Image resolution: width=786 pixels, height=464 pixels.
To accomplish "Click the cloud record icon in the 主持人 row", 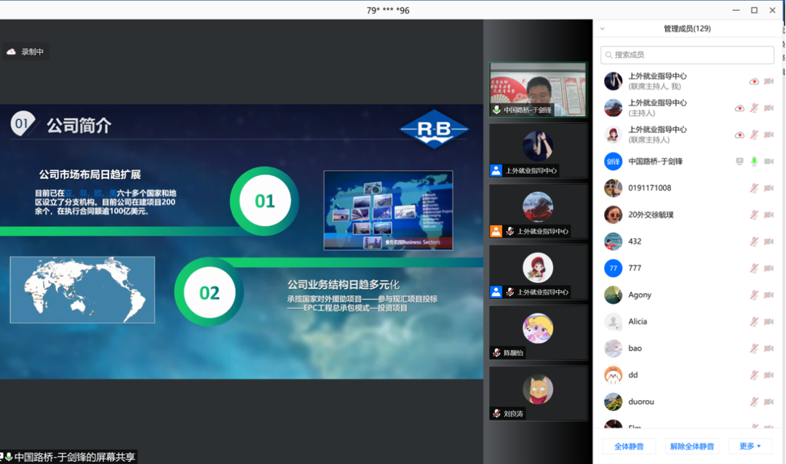I will (739, 108).
